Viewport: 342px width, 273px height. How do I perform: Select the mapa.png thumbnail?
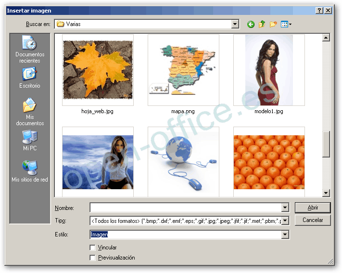(183, 70)
